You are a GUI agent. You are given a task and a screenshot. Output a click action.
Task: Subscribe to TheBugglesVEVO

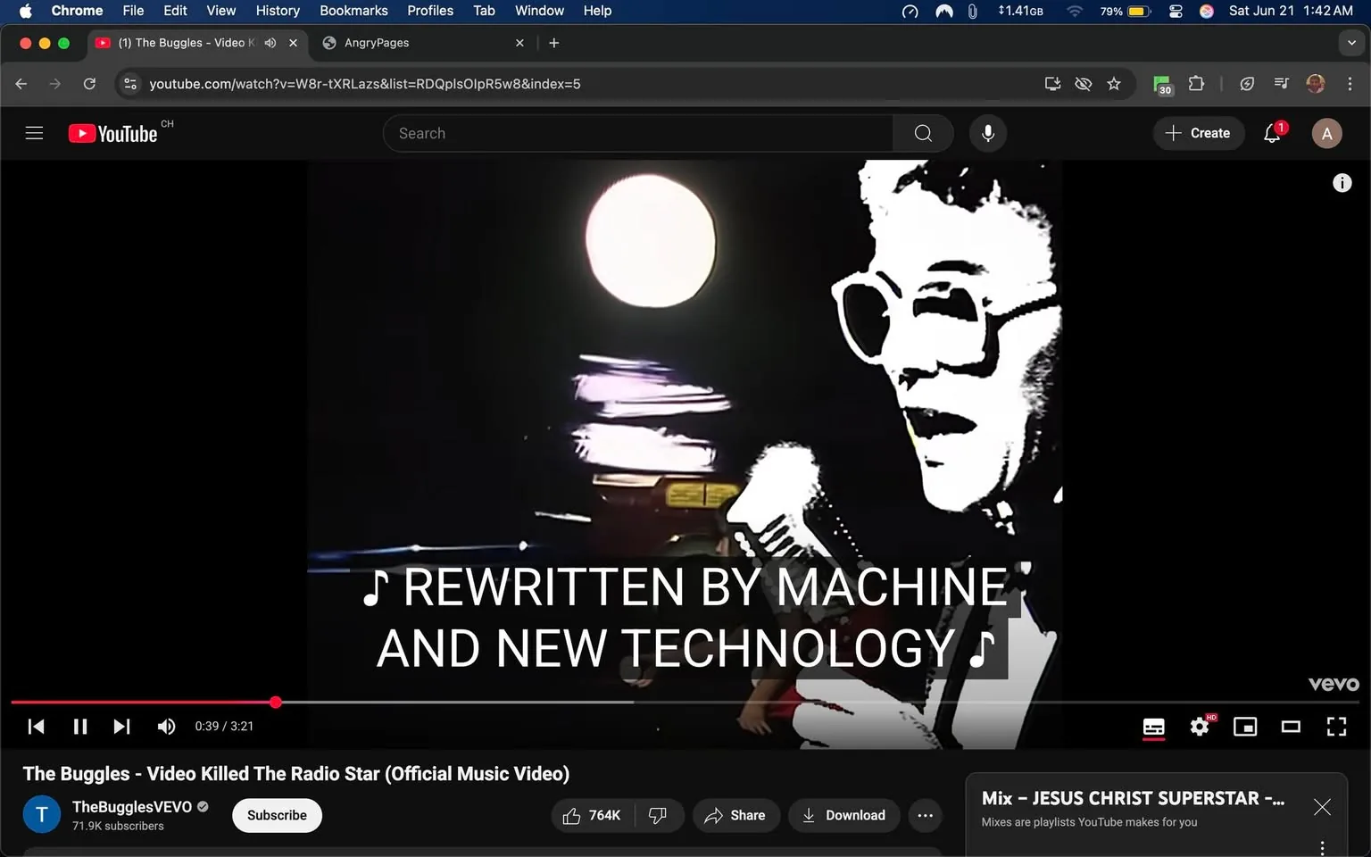tap(277, 815)
